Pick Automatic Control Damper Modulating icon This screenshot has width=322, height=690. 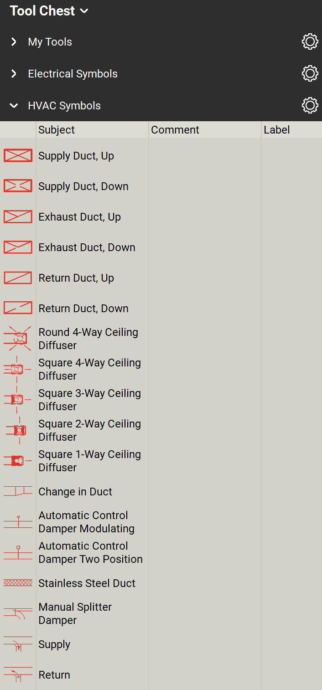tap(18, 522)
